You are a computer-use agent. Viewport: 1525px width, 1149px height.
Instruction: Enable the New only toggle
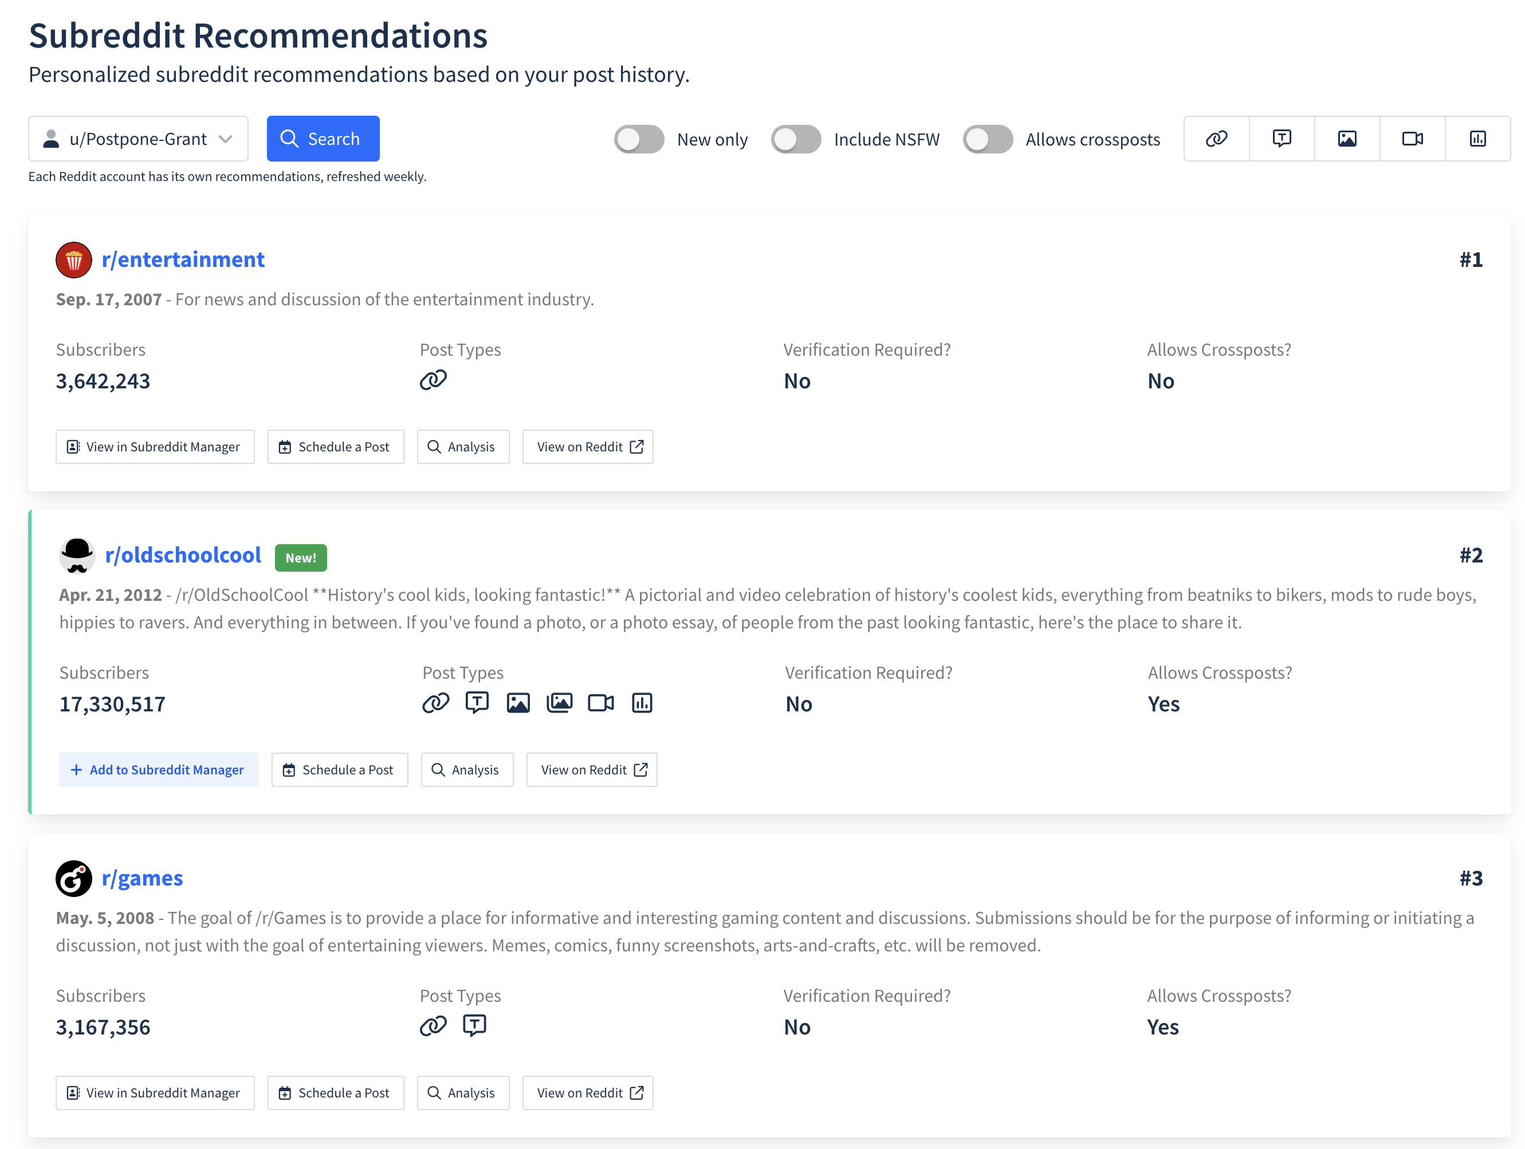click(x=639, y=139)
